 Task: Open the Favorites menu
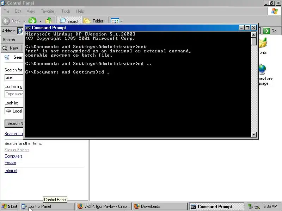point(48,11)
